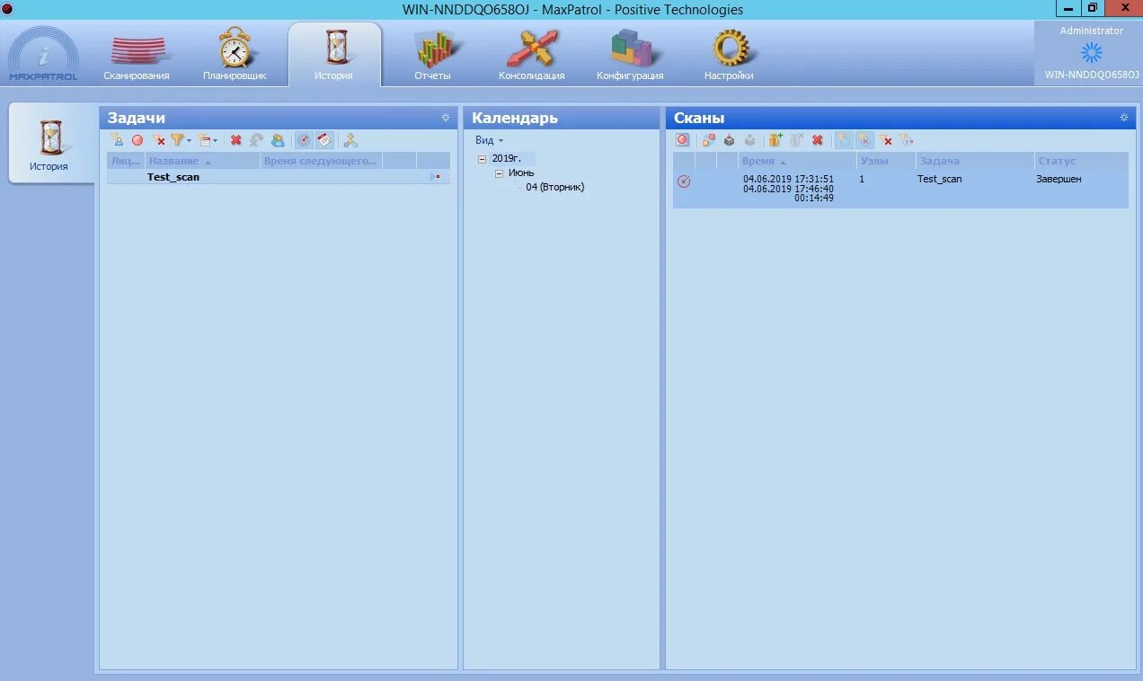The height and width of the screenshot is (681, 1143).
Task: Click the Administrator spinner icon at top right
Action: pyautogui.click(x=1091, y=53)
